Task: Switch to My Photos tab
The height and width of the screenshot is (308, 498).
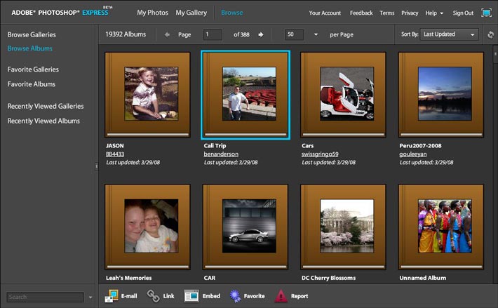Action: coord(152,13)
